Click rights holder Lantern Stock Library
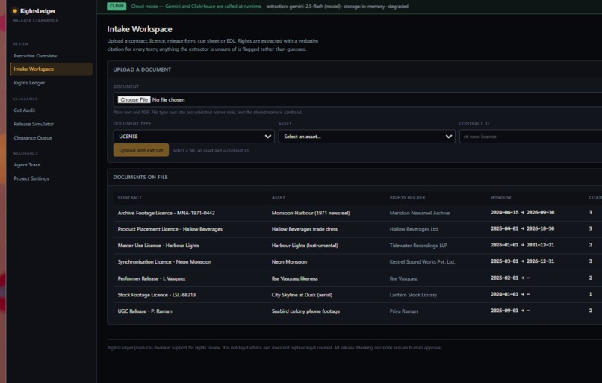 point(413,295)
